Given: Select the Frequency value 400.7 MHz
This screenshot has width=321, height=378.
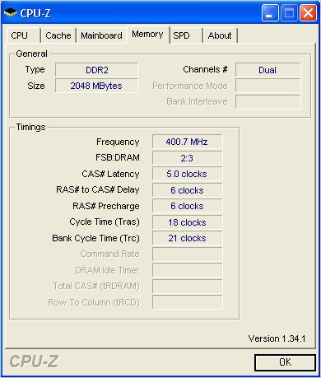Looking at the screenshot, I should [x=187, y=142].
